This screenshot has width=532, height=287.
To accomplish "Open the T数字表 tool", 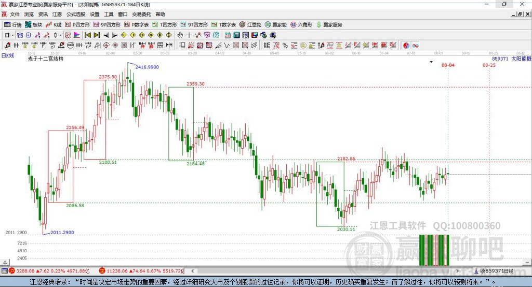I will [223, 25].
